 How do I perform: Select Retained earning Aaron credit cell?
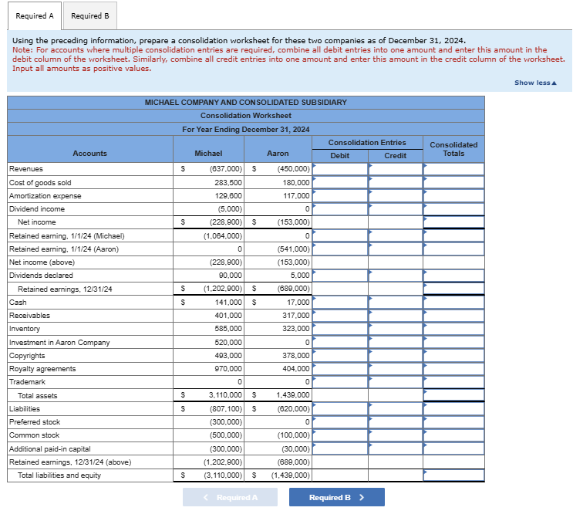click(x=396, y=249)
